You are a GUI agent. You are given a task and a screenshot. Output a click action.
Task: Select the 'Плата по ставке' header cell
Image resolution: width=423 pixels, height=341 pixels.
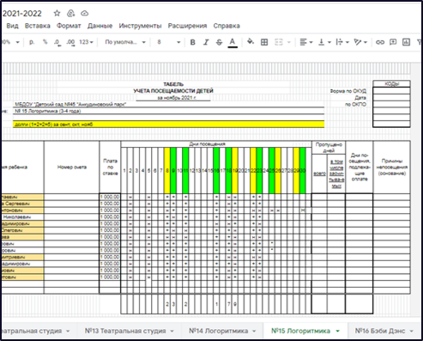[110, 167]
